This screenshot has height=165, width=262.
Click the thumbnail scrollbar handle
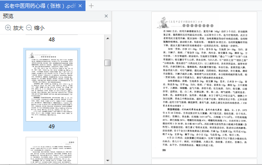pyautogui.click(x=107, y=63)
